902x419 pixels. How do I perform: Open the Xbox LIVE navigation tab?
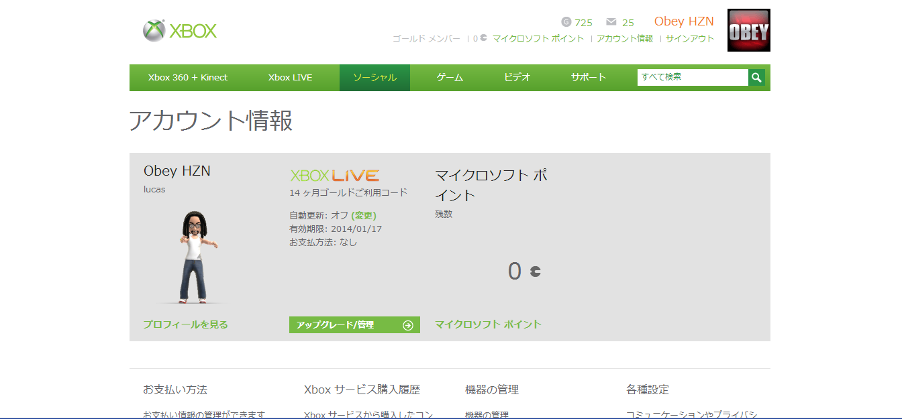pyautogui.click(x=290, y=78)
